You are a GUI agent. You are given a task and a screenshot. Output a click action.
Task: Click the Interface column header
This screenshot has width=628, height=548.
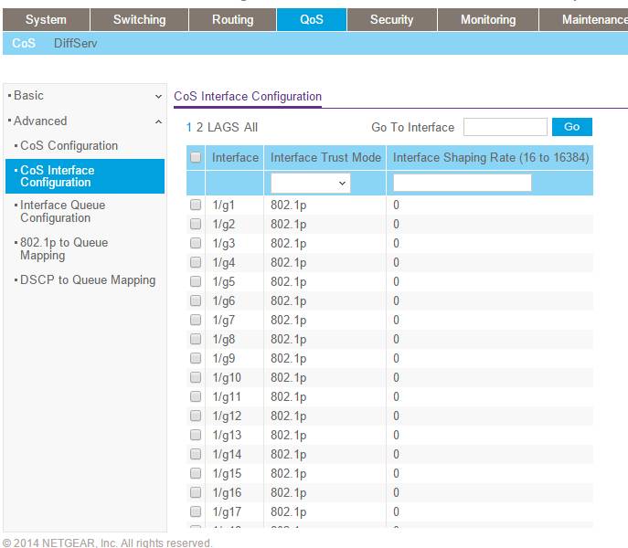click(x=235, y=157)
